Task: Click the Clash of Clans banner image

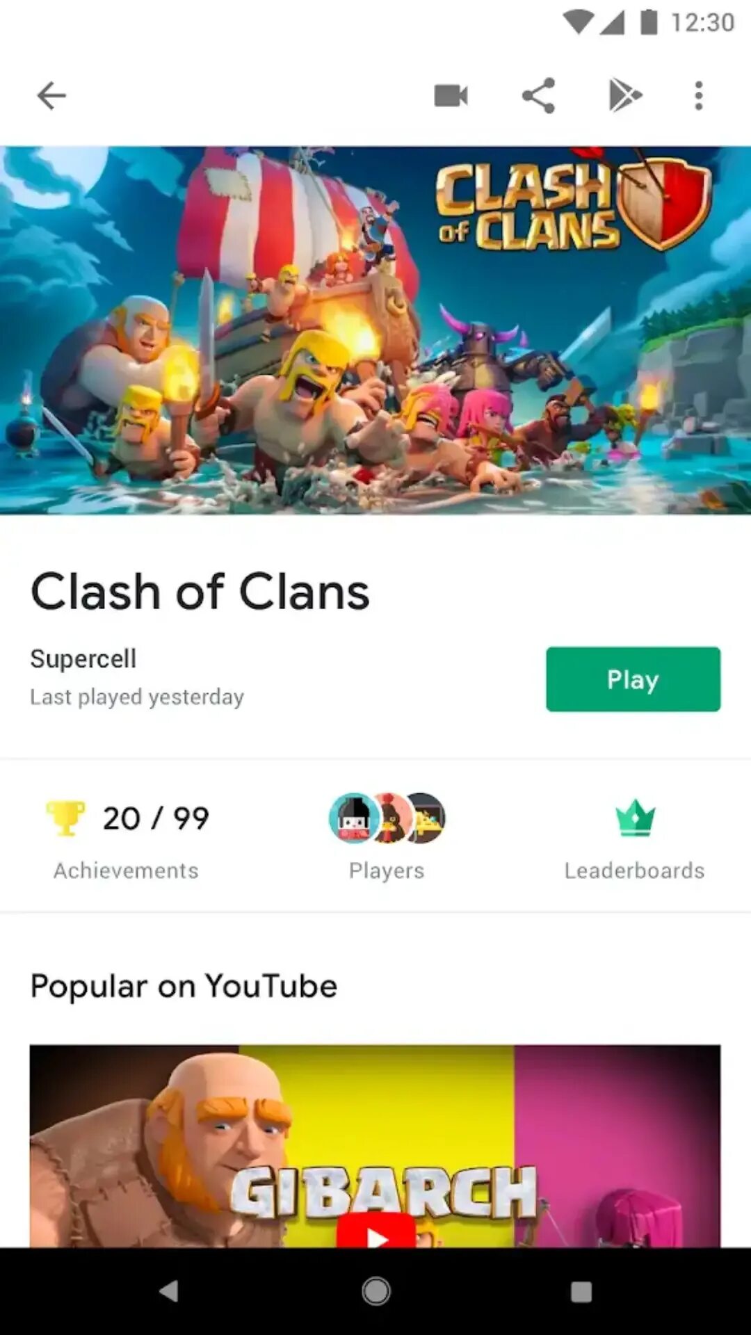Action: pyautogui.click(x=375, y=330)
